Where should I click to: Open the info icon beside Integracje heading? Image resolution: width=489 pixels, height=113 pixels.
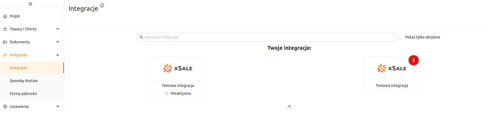102,5
